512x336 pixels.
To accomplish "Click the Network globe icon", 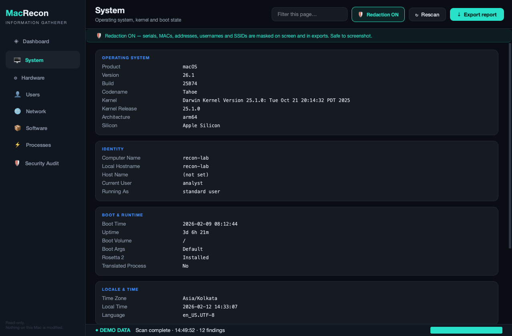I will click(18, 111).
